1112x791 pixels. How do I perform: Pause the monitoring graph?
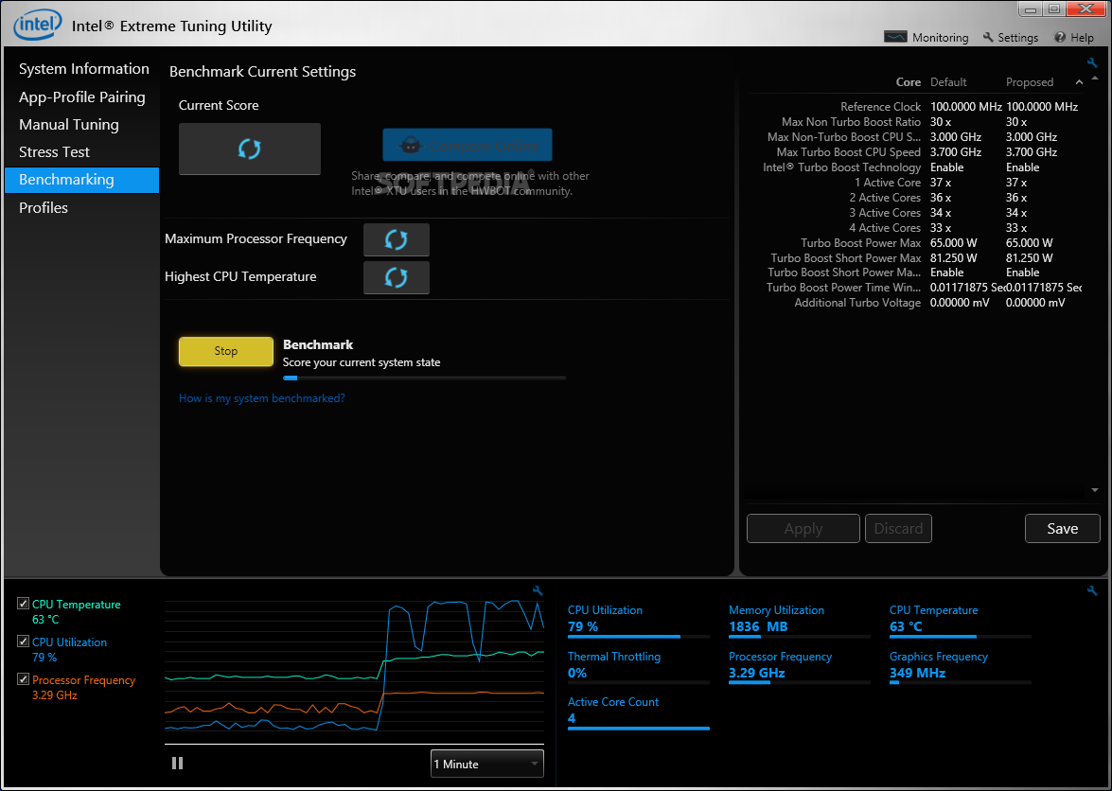(177, 763)
